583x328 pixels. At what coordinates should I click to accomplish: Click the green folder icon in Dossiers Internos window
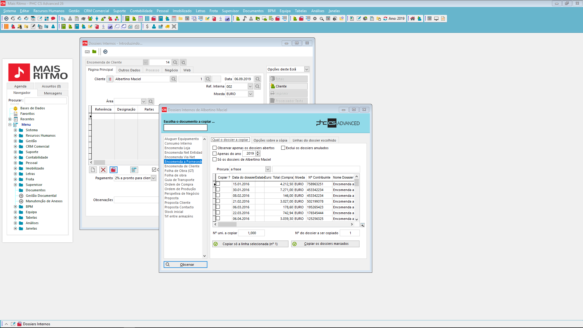pos(94,52)
